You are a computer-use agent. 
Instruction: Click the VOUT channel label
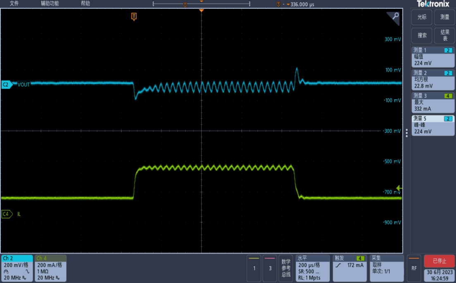click(24, 85)
